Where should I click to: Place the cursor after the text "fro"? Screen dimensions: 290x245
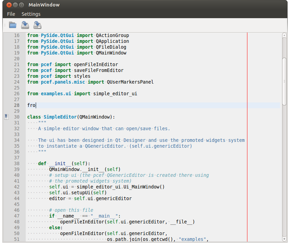click(x=36, y=105)
